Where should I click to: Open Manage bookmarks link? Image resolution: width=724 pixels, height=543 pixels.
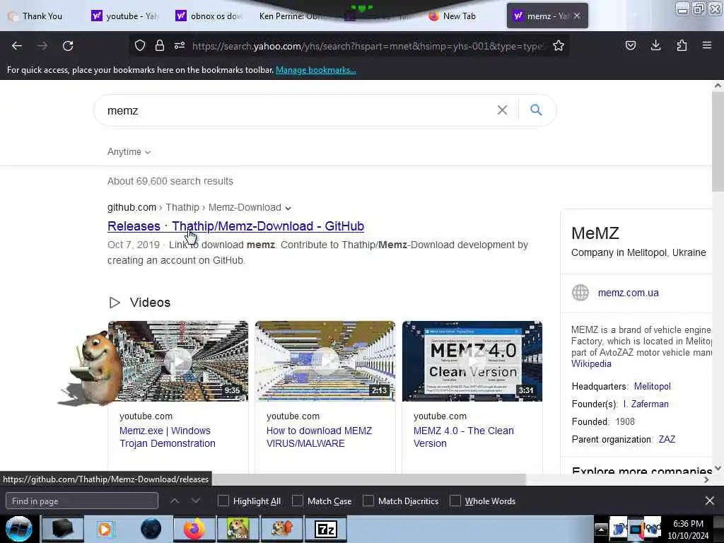click(316, 70)
